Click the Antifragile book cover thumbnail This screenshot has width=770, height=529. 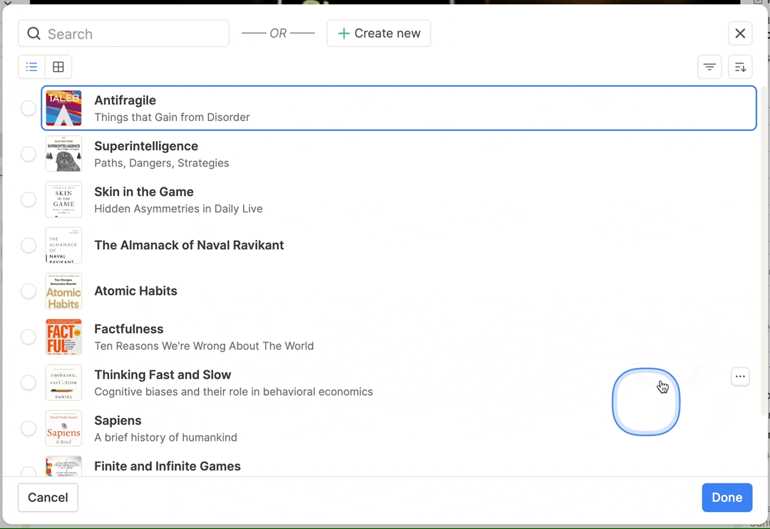coord(64,108)
